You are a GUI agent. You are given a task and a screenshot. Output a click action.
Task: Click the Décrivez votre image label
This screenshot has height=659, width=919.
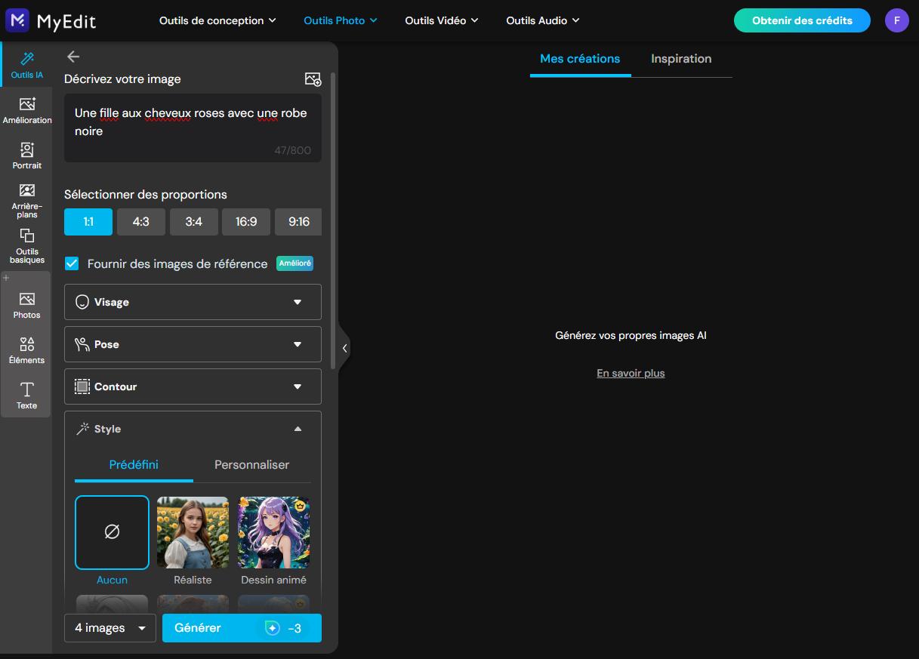pos(122,79)
